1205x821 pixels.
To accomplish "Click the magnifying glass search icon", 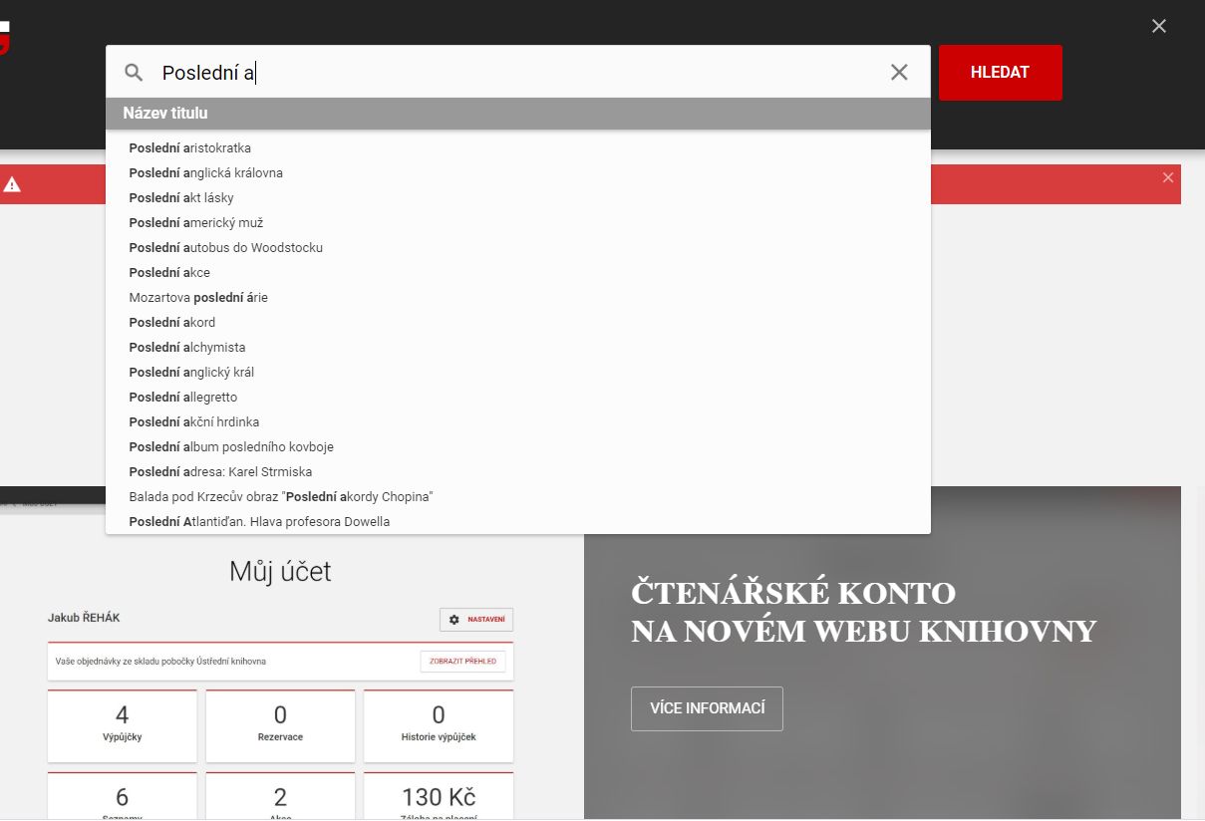I will point(134,73).
